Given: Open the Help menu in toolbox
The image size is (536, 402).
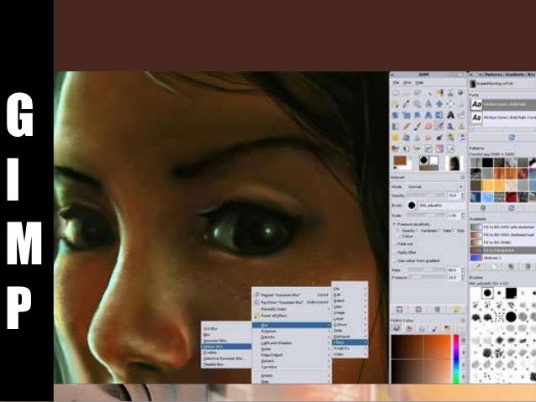Looking at the screenshot, I should tap(419, 83).
